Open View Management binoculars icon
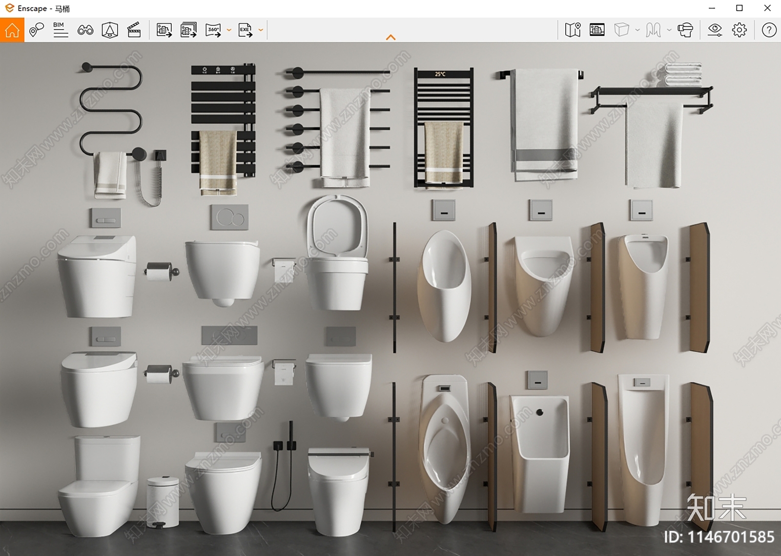The image size is (781, 556). (85, 30)
